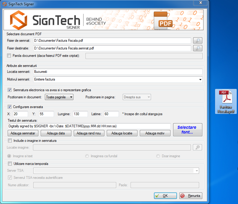Click the browse icon for Fisier destinatie
The width and height of the screenshot is (238, 204).
[198, 48]
